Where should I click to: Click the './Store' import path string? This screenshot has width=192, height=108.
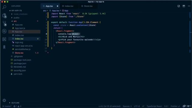point(79,17)
